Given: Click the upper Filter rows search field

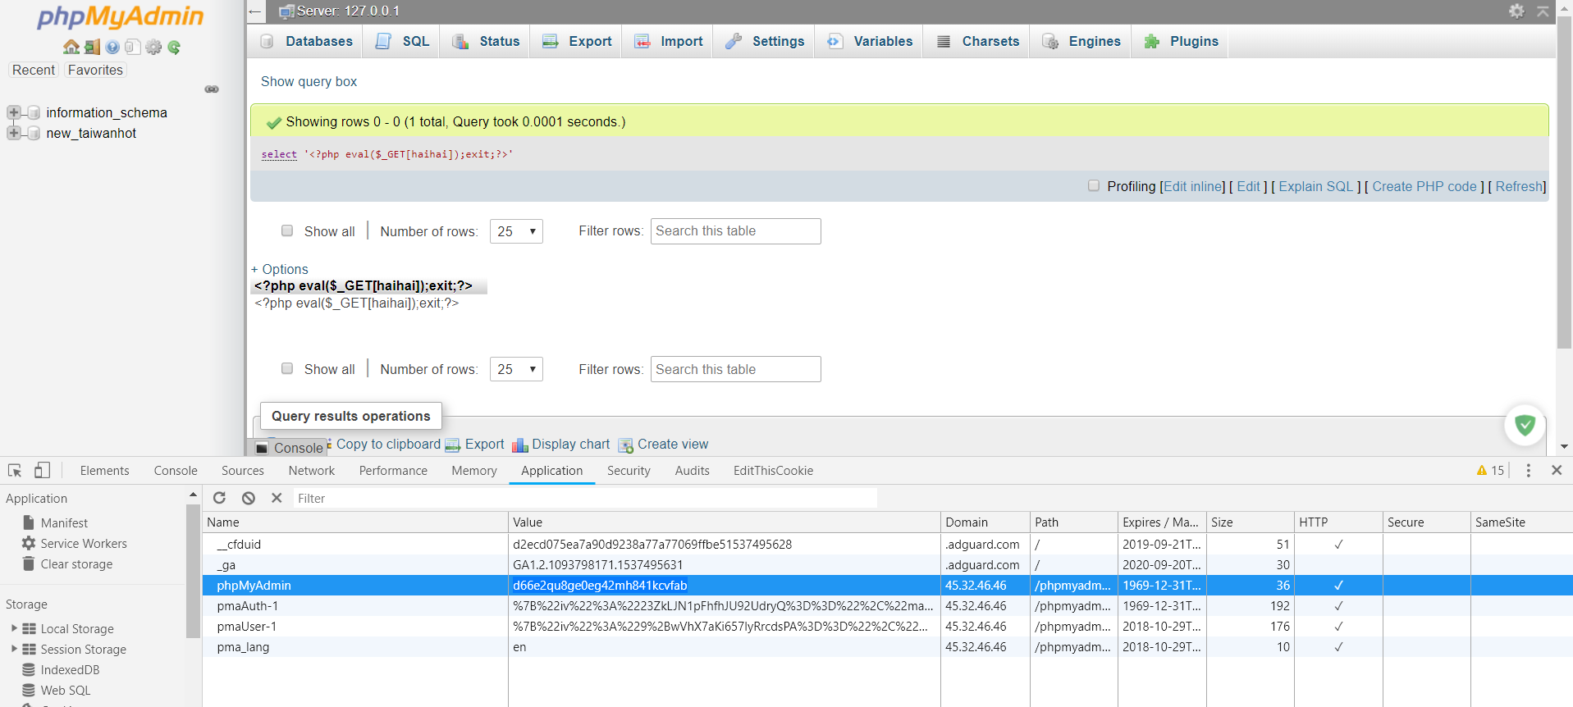Looking at the screenshot, I should point(736,231).
